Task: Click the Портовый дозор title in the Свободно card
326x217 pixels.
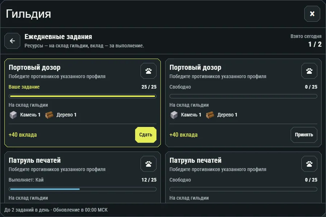Action: 196,68
